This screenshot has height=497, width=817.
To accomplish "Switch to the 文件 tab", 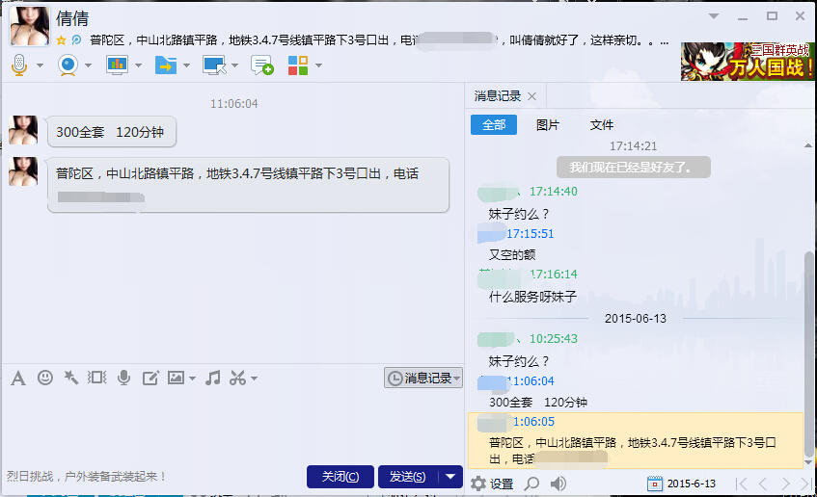I will (601, 125).
